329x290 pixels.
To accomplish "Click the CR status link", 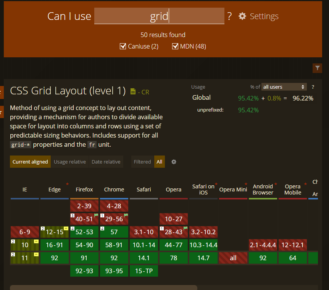I will (145, 92).
